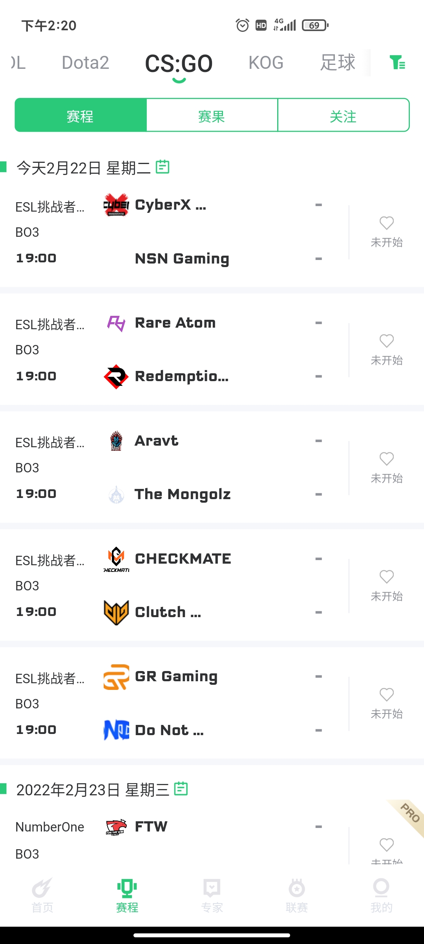Switch to the KOG game tab

pos(266,63)
